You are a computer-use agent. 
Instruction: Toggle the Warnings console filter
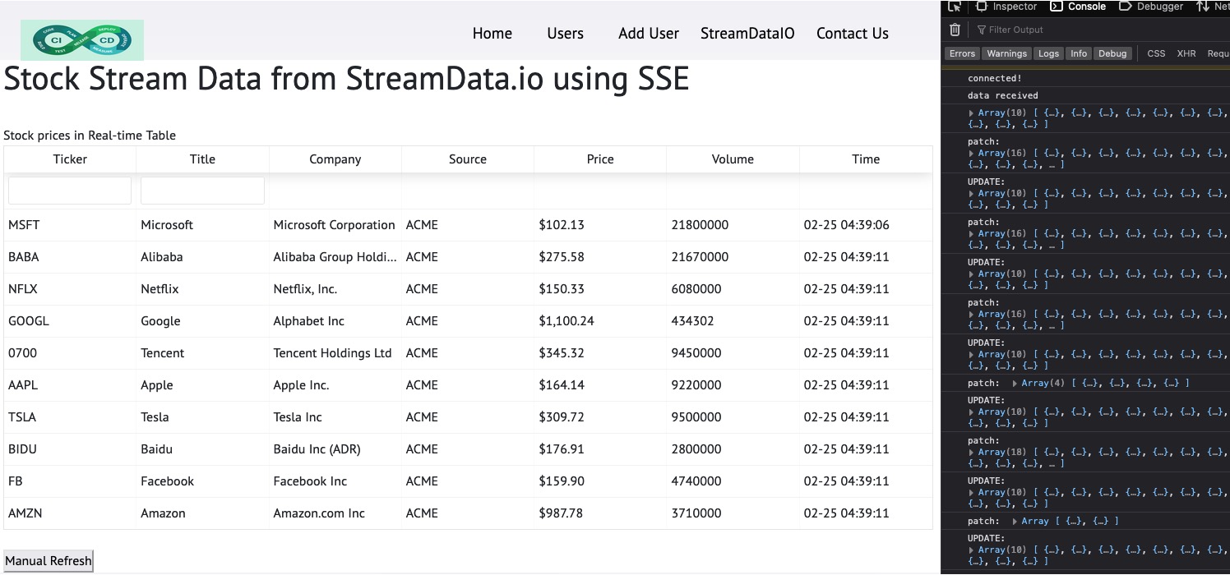[x=1006, y=53]
